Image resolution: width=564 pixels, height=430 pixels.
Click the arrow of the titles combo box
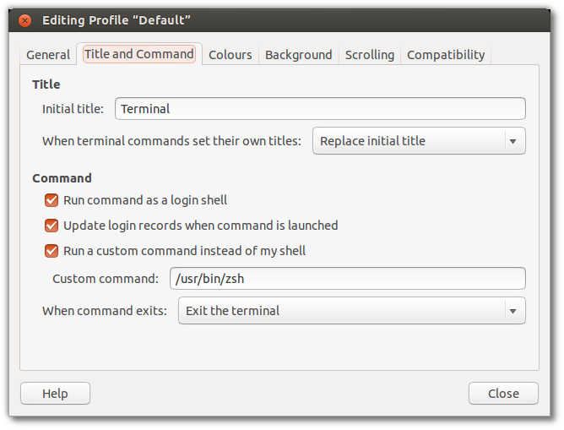pos(513,141)
